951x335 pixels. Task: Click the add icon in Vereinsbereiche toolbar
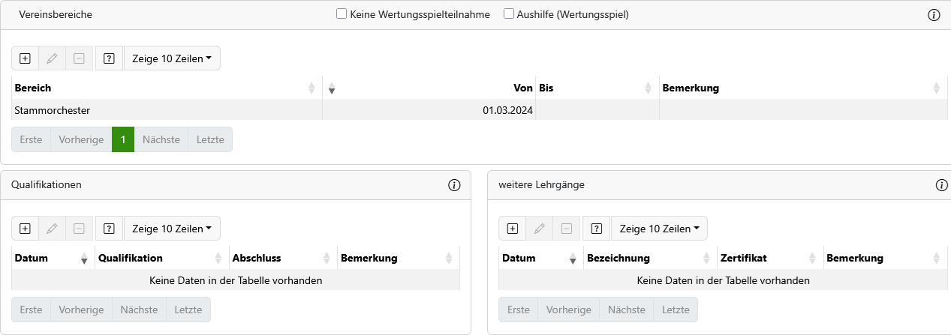(25, 58)
